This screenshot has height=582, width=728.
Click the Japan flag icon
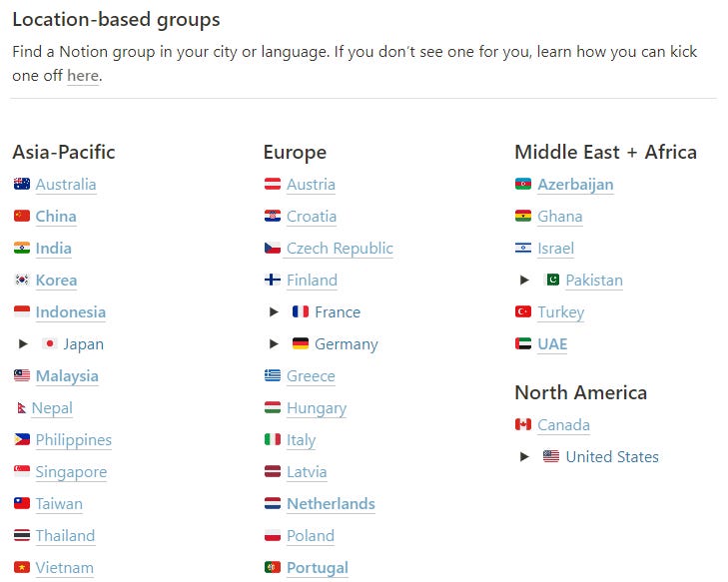pyautogui.click(x=50, y=343)
